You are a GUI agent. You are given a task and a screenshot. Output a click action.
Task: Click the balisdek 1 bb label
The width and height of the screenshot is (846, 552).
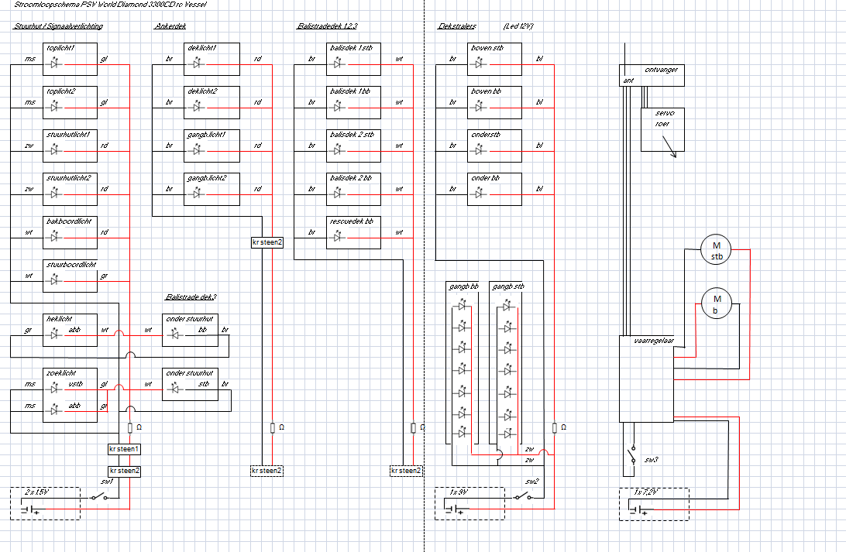click(350, 91)
